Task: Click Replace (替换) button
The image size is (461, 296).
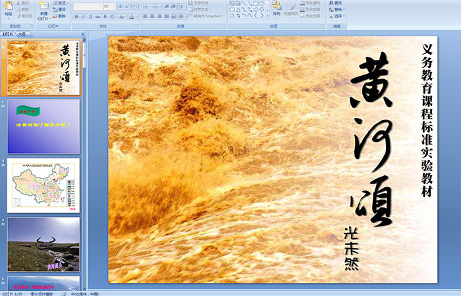Action: 337,9
